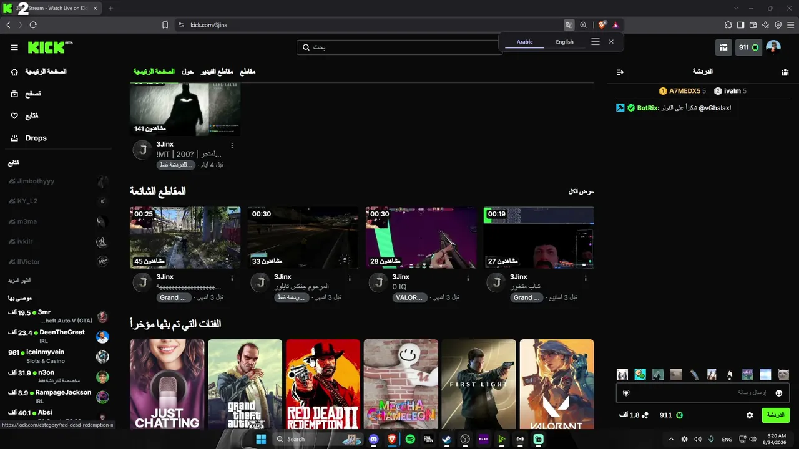Open Brave Leo AI sparkle icon

pos(765,25)
